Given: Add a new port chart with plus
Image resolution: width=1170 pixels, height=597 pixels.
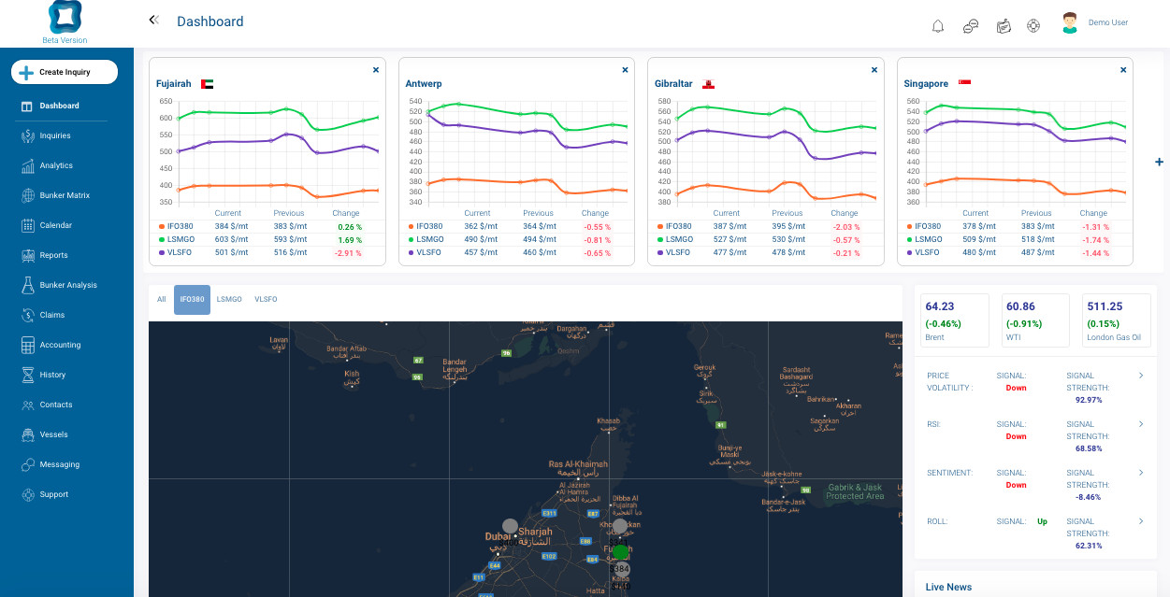Looking at the screenshot, I should [x=1160, y=162].
